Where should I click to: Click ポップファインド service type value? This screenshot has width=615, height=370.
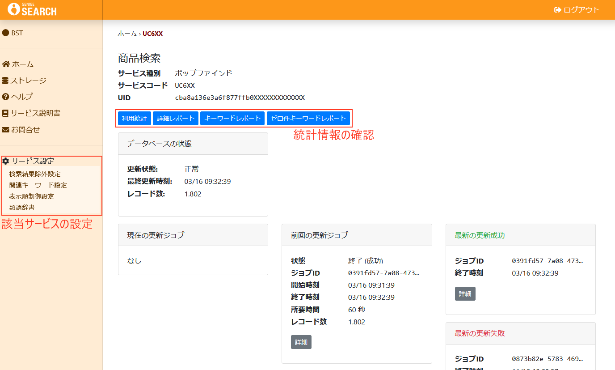coord(203,73)
